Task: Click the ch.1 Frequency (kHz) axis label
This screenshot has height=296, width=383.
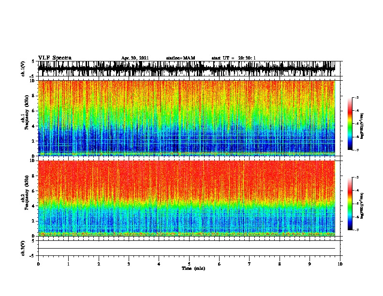Action: click(25, 112)
